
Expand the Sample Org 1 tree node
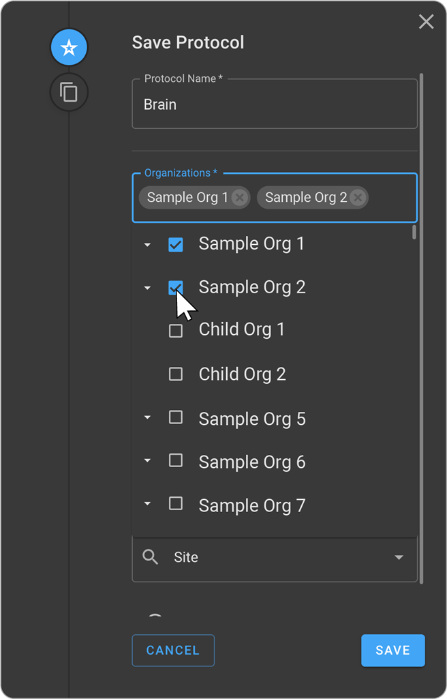click(x=147, y=245)
